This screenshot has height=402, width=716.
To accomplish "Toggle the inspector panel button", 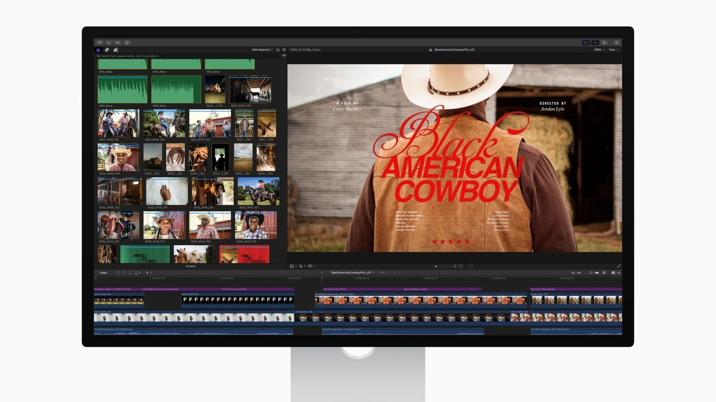I will 605,42.
